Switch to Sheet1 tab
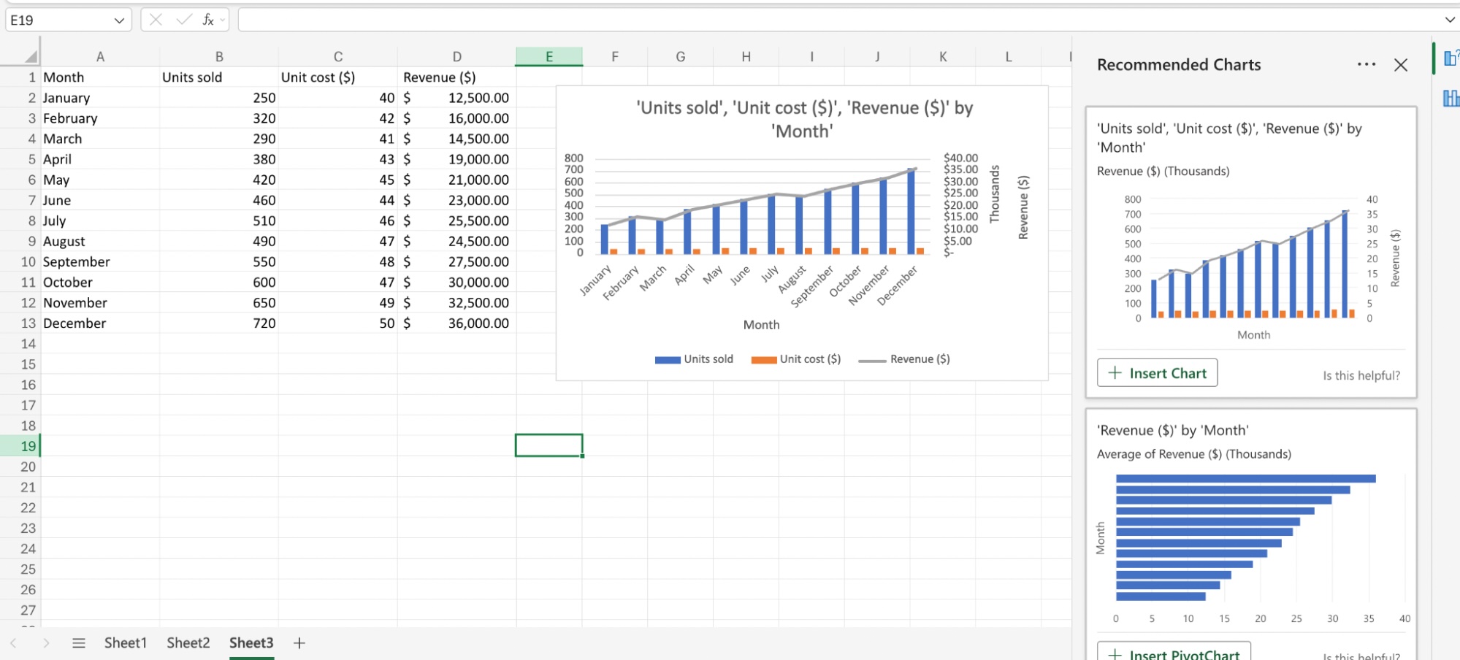The width and height of the screenshot is (1460, 660). pos(125,642)
